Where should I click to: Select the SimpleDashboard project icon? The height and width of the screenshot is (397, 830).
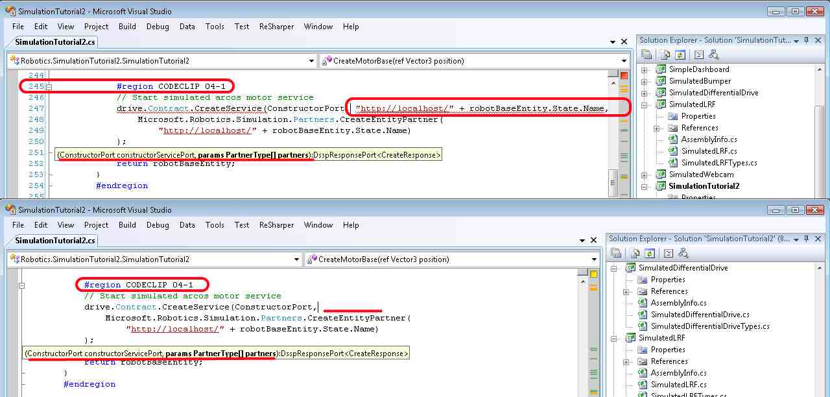[661, 69]
